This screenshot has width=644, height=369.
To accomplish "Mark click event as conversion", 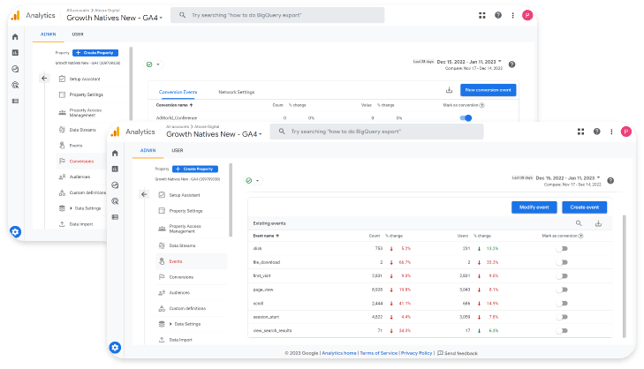I will 562,249.
